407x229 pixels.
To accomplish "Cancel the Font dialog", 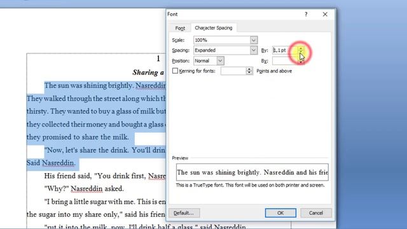I will tap(316, 213).
